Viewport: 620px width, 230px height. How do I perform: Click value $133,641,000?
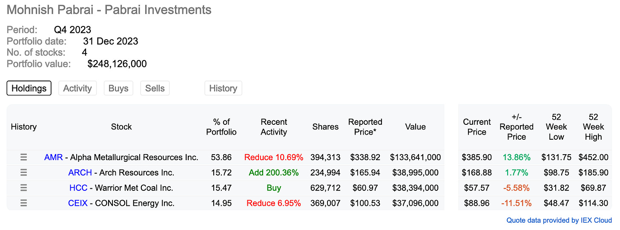(415, 158)
